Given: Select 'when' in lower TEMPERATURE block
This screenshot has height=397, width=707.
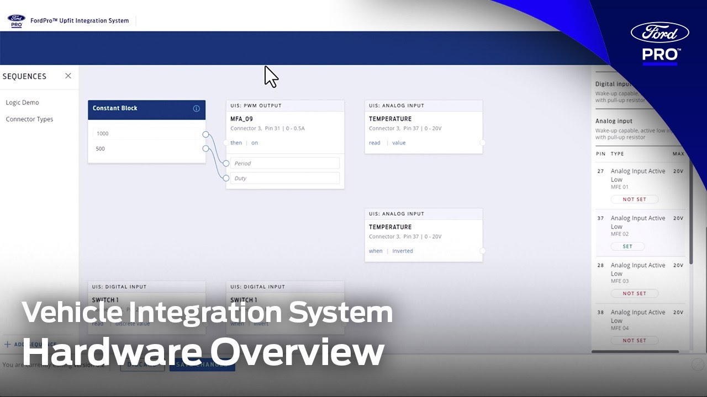Looking at the screenshot, I should click(x=376, y=251).
